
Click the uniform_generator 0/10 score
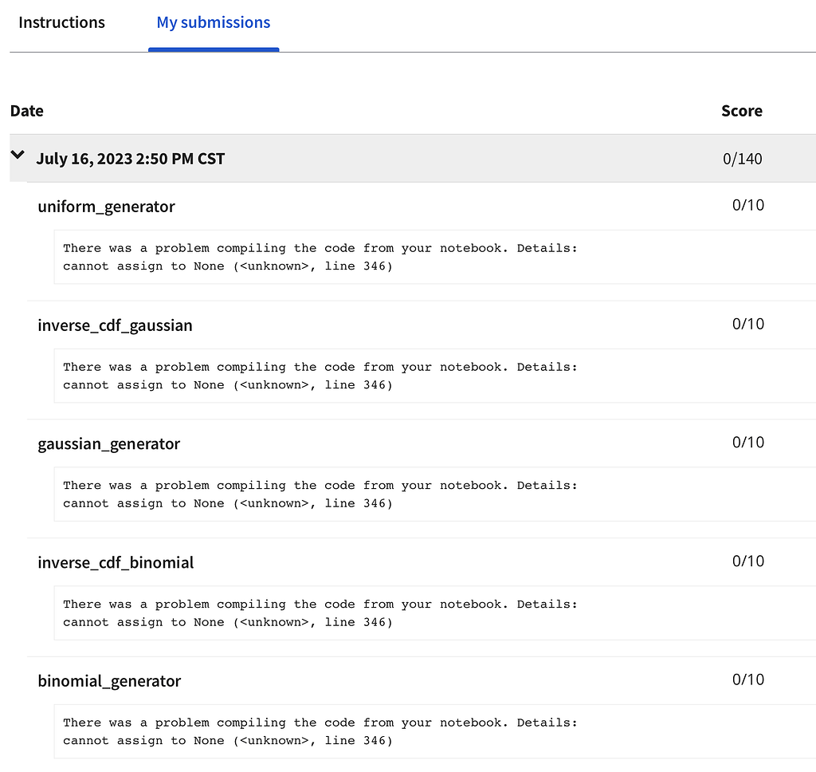[x=747, y=205]
